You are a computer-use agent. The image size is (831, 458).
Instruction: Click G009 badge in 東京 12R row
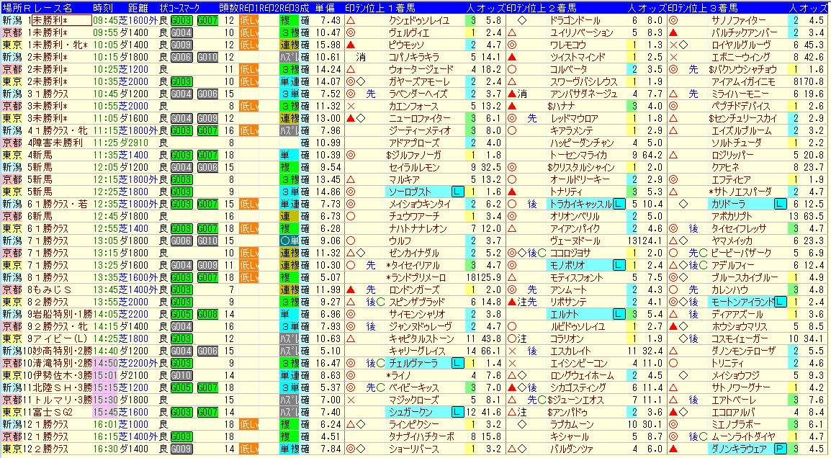coord(181,449)
